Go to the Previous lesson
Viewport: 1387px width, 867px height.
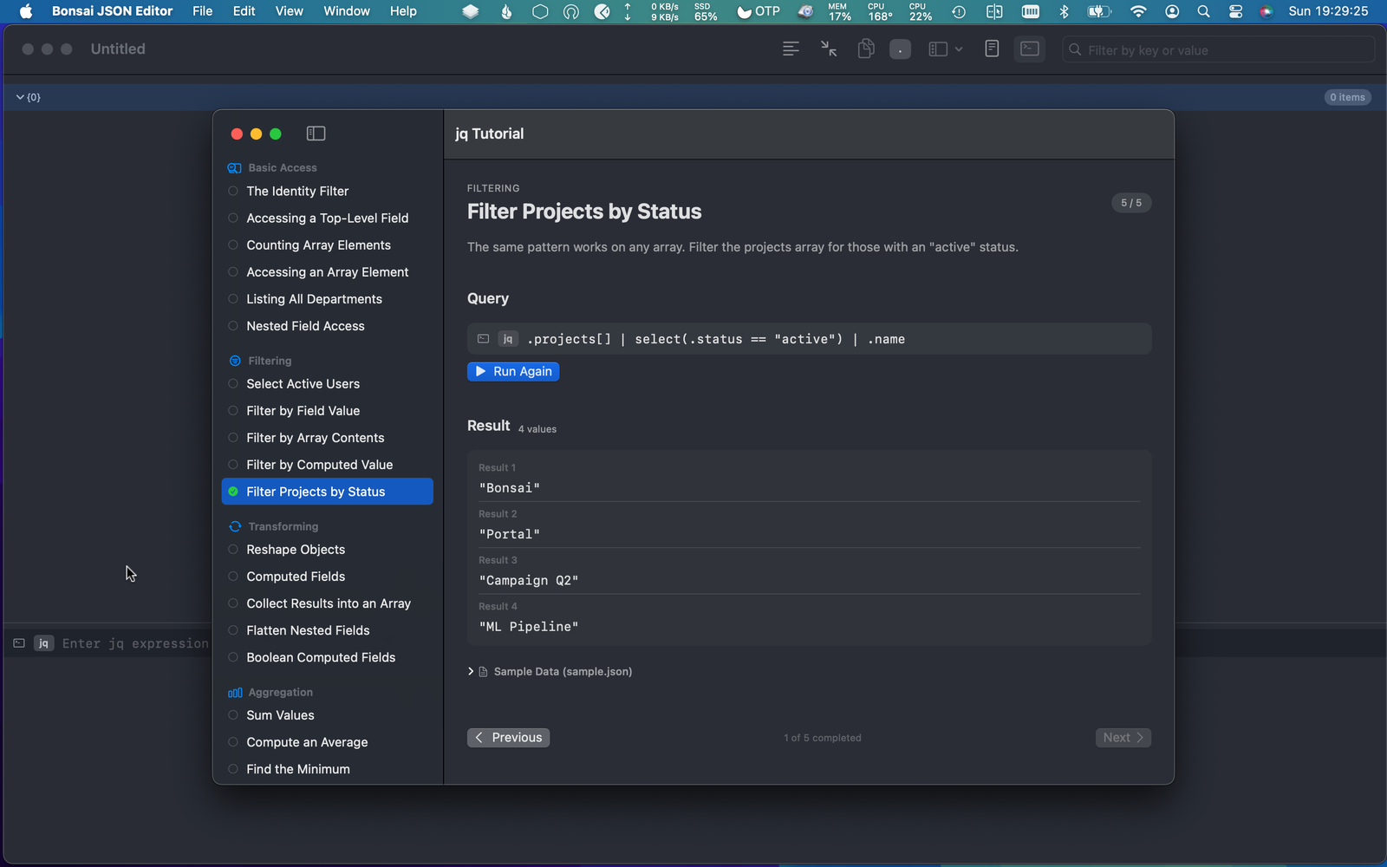tap(508, 737)
